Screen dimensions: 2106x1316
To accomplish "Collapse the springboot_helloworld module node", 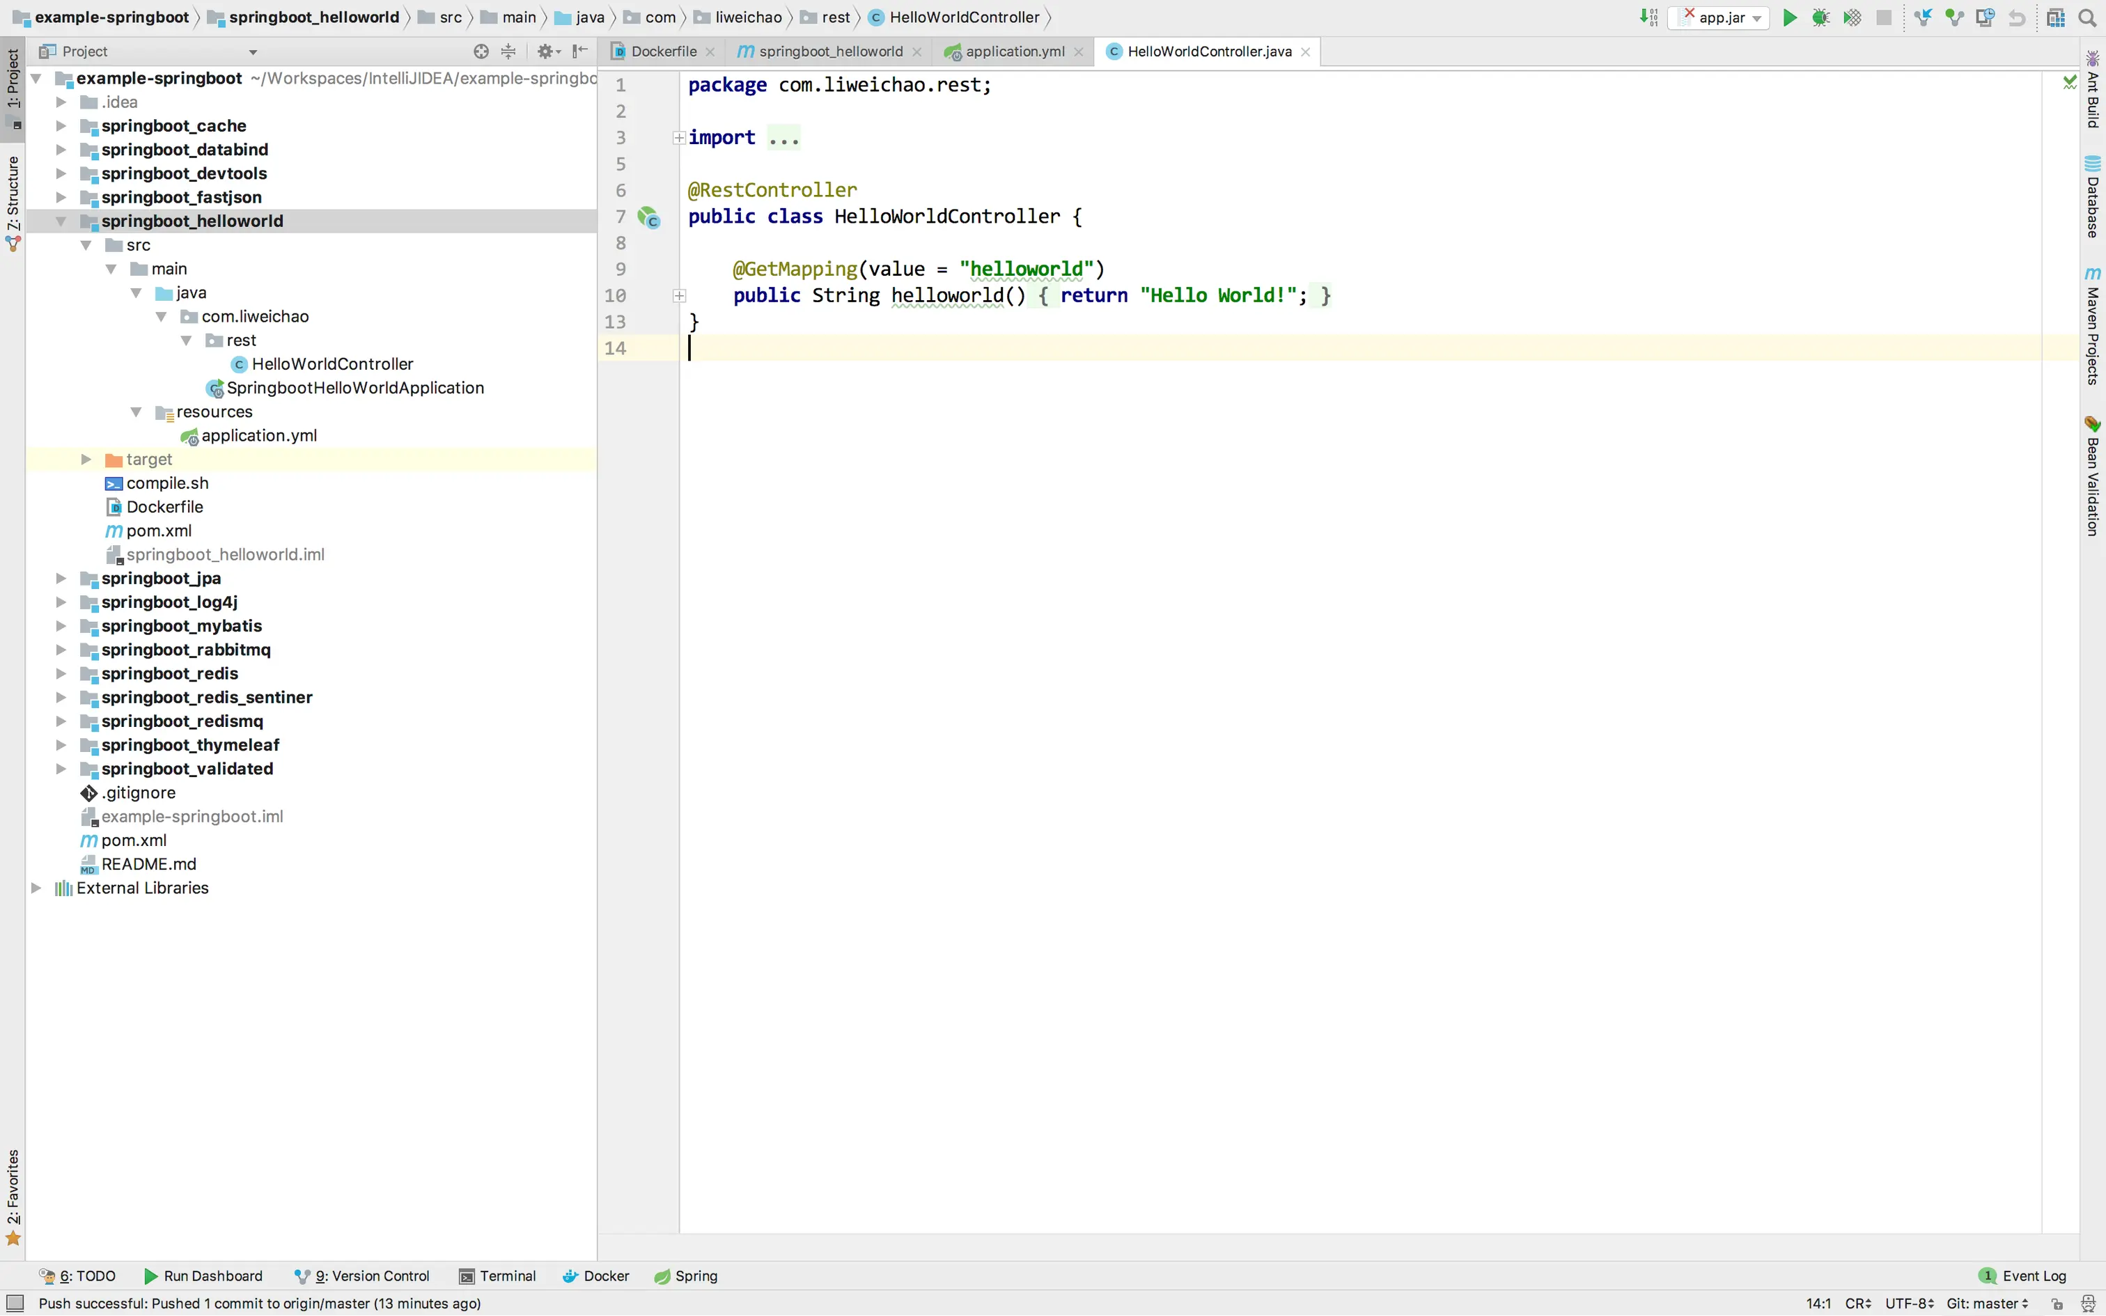I will [61, 221].
